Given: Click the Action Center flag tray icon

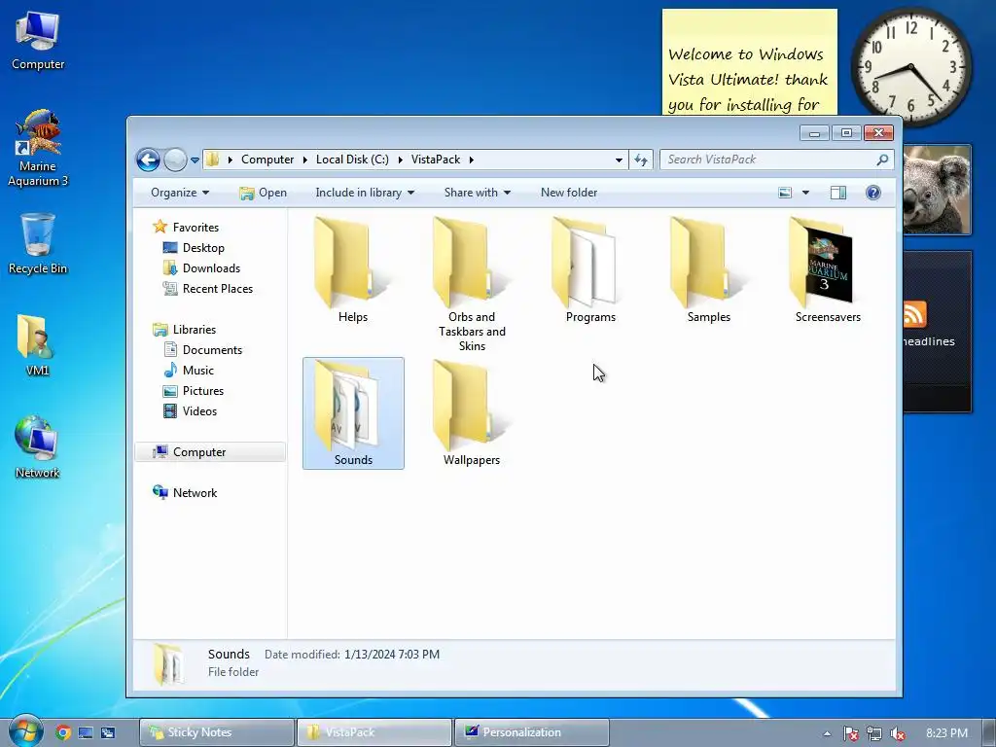Looking at the screenshot, I should pyautogui.click(x=850, y=733).
